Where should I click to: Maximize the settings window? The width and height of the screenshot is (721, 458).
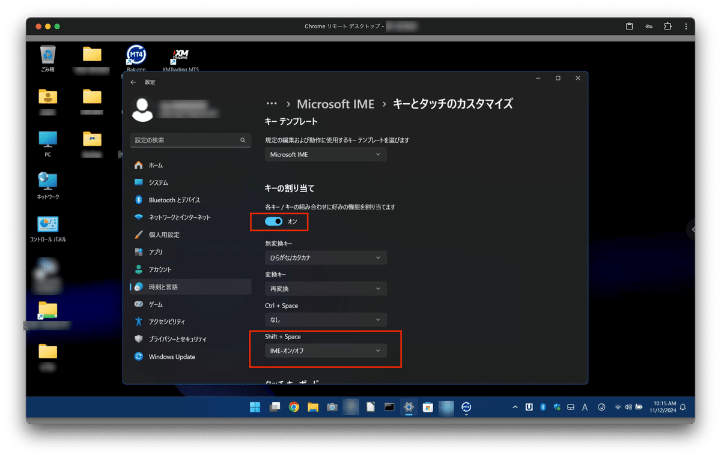click(558, 78)
